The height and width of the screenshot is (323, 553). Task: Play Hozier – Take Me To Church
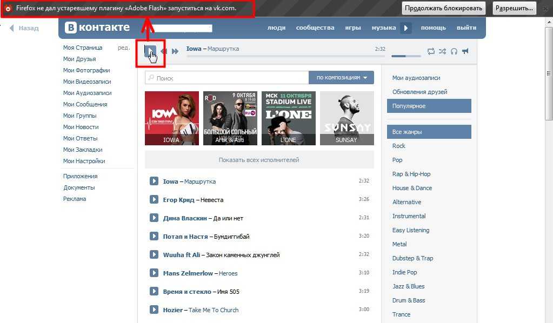coord(154,309)
